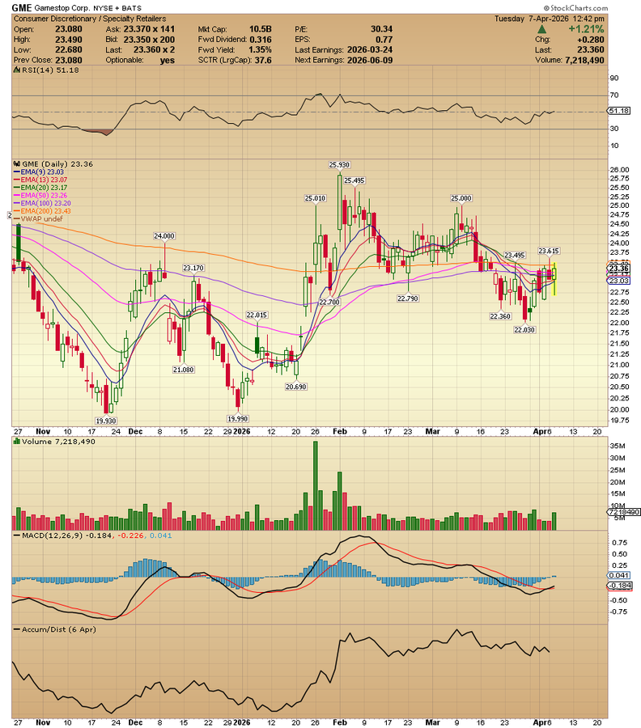Open the StockCharts.com attribution link

tap(575, 8)
